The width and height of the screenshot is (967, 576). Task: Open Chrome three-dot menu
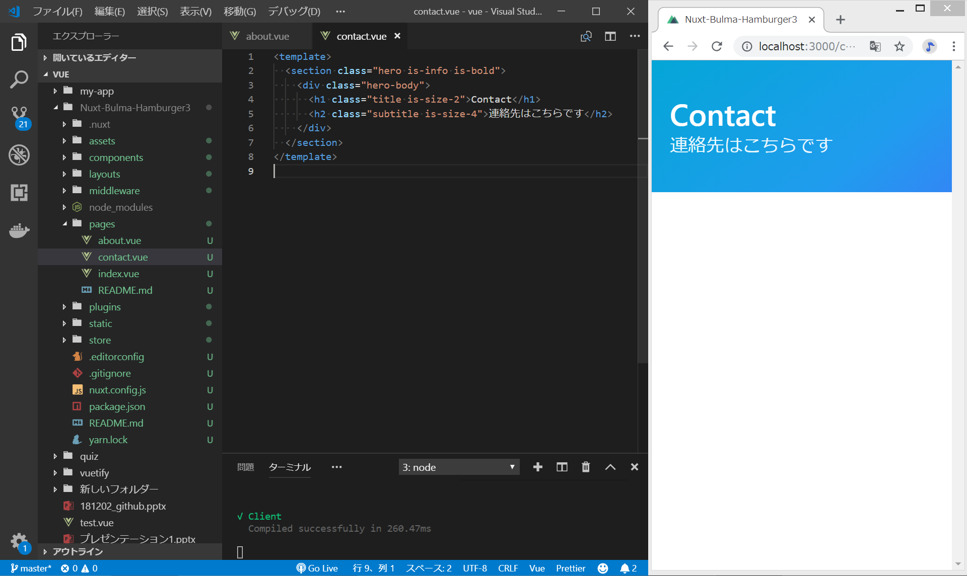[953, 47]
